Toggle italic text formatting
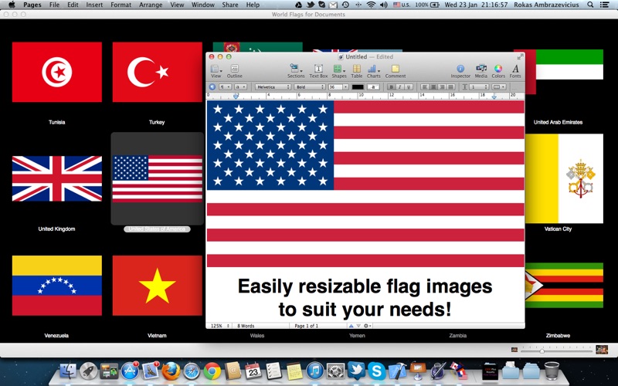 tap(399, 87)
